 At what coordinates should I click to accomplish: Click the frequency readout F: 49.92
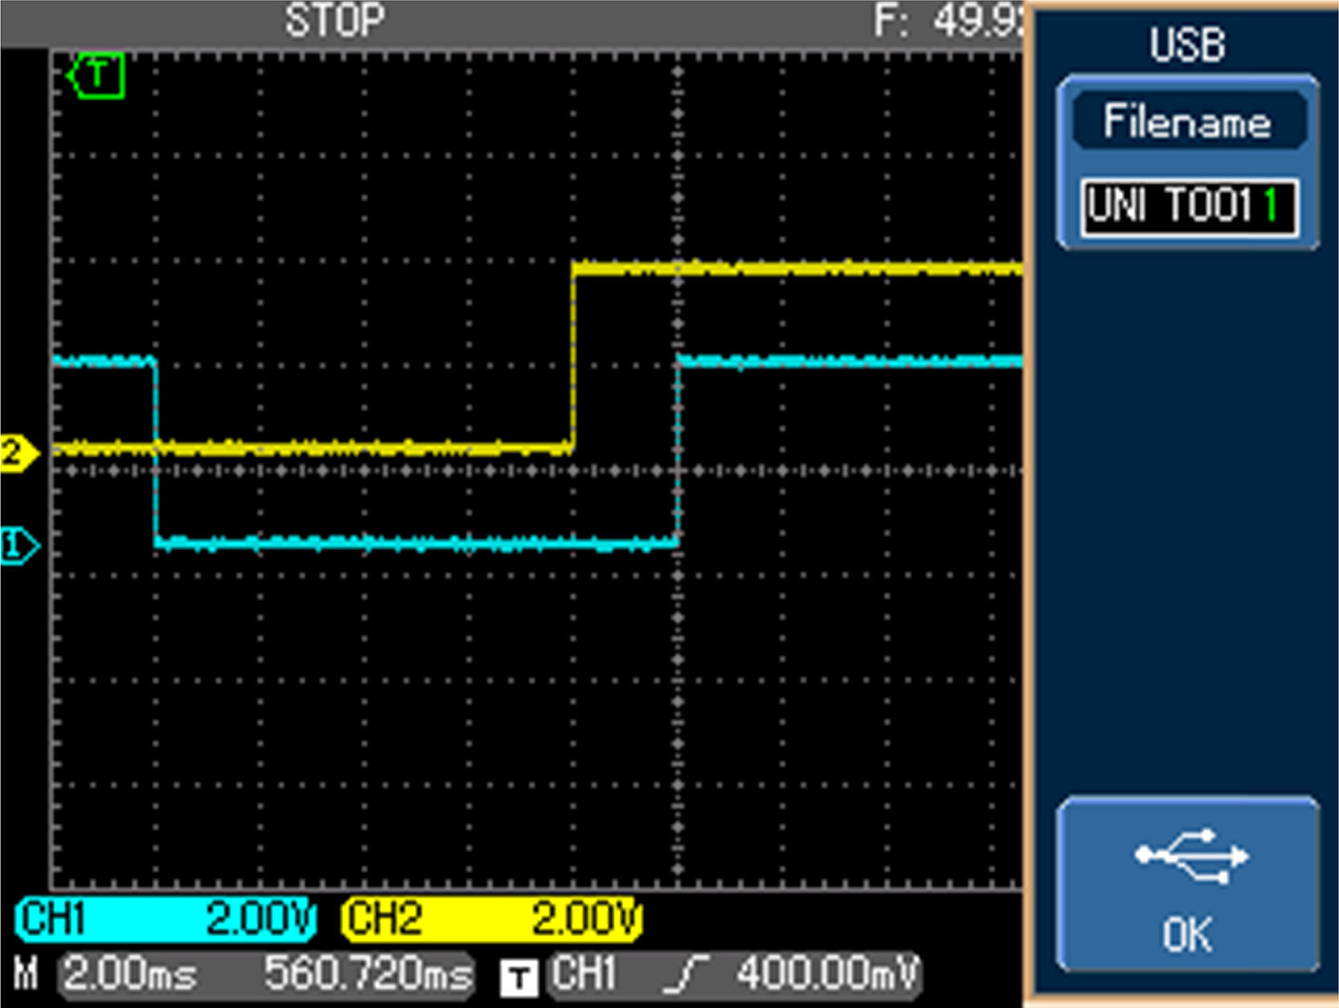(948, 21)
